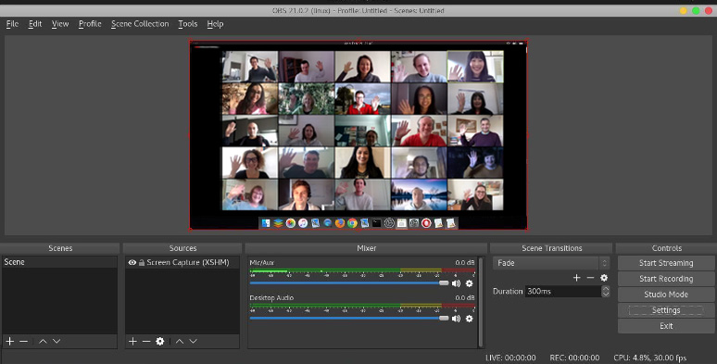Click the Mic/Aux 0.0 dB level readout
The height and width of the screenshot is (364, 717).
coord(465,263)
